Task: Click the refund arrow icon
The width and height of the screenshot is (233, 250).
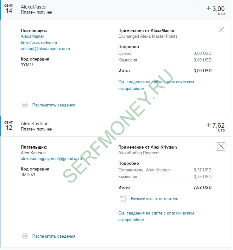Action: click(123, 199)
